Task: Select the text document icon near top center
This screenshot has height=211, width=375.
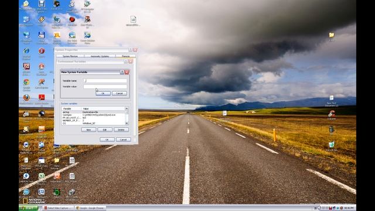Action: point(133,19)
